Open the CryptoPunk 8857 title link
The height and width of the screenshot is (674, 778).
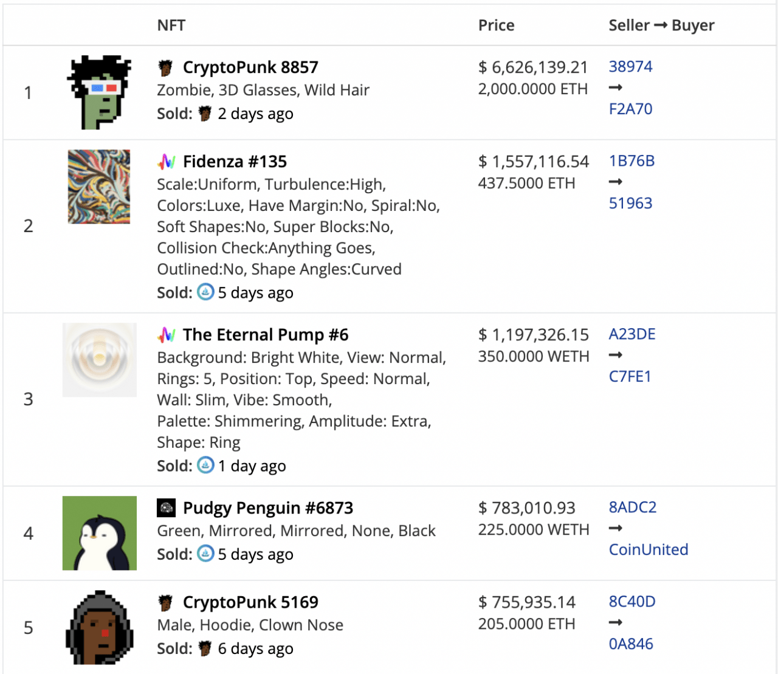click(x=250, y=67)
